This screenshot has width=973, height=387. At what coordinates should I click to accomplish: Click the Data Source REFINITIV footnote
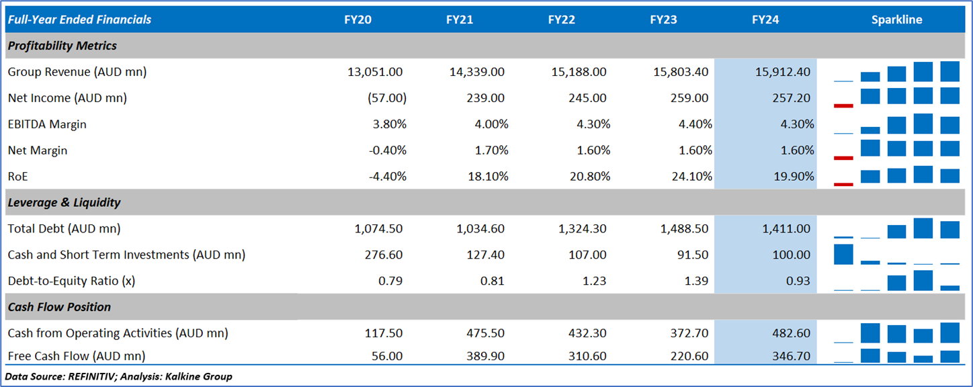[x=118, y=376]
